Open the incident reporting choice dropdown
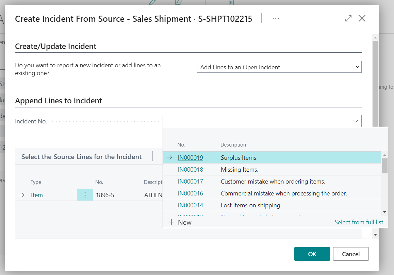The height and width of the screenshot is (275, 394). [x=279, y=67]
